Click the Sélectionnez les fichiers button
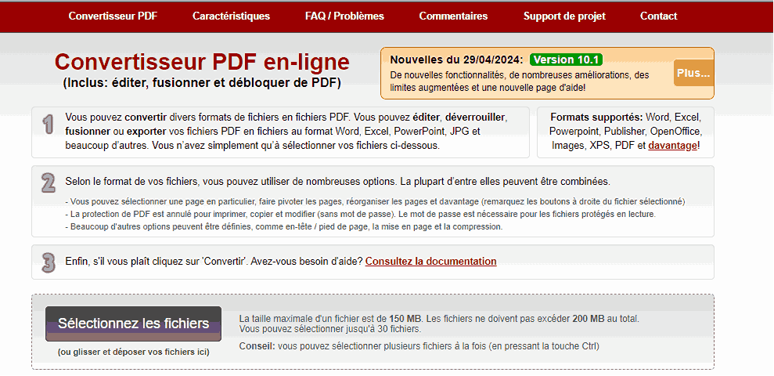 pyautogui.click(x=133, y=324)
